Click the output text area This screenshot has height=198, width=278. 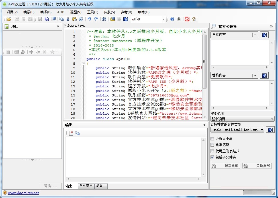coord(134,157)
